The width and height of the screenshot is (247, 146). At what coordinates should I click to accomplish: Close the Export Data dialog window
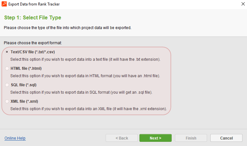tap(243, 4)
